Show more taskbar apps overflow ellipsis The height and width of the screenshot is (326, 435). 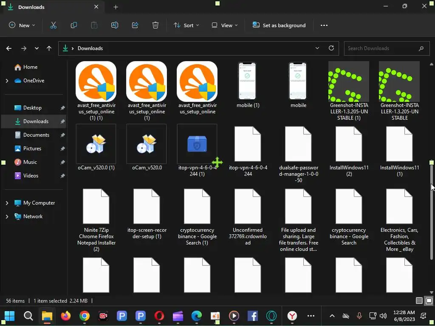click(311, 316)
